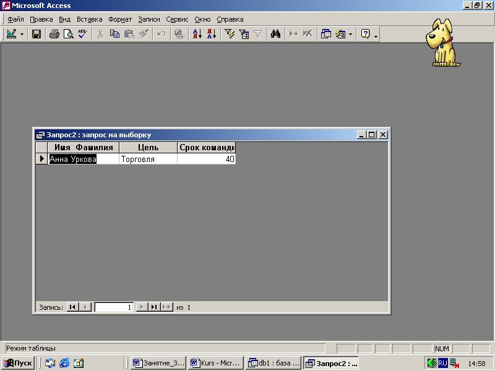
Task: Click the Copy icon
Action: coord(114,34)
